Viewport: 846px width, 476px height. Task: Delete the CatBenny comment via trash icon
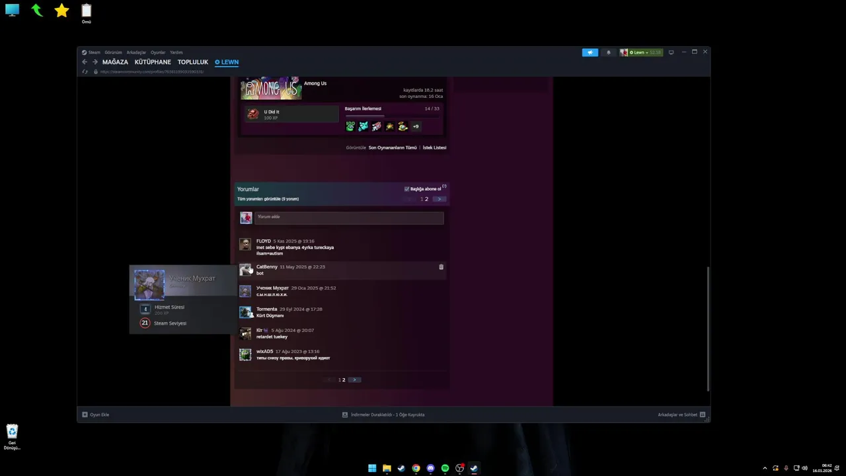click(442, 267)
